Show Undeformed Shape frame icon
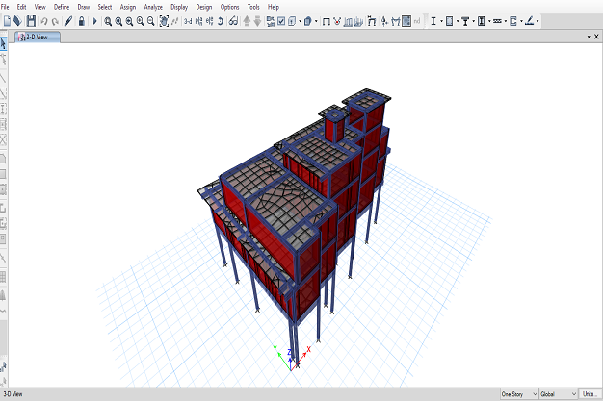Viewport: 603px width, 401px height. click(x=327, y=21)
